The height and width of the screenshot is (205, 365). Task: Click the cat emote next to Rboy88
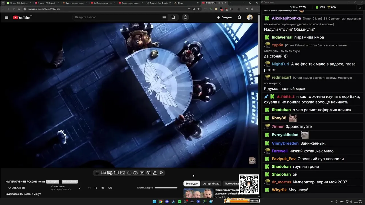293,118
